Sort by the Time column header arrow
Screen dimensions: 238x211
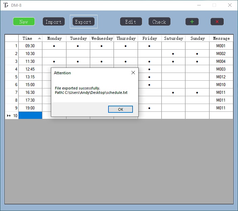tap(40, 38)
